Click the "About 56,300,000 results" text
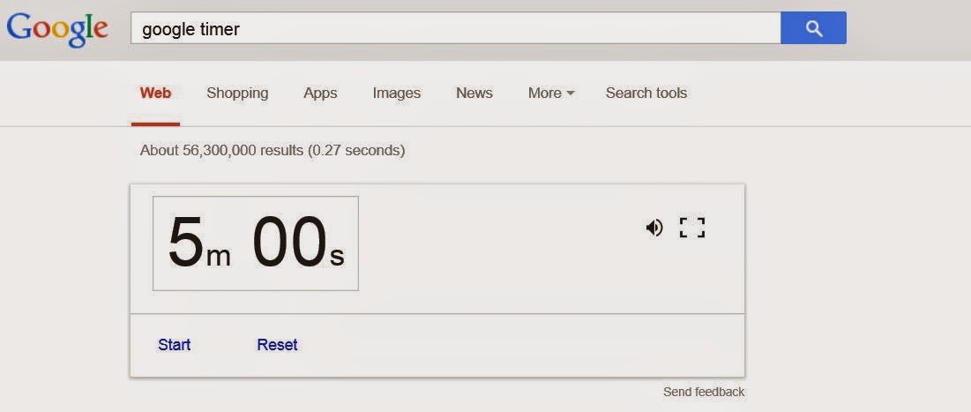Image resolution: width=971 pixels, height=412 pixels. tap(272, 150)
